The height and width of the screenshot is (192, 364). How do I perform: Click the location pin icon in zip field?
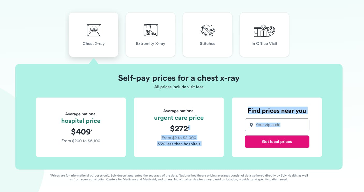point(251,125)
